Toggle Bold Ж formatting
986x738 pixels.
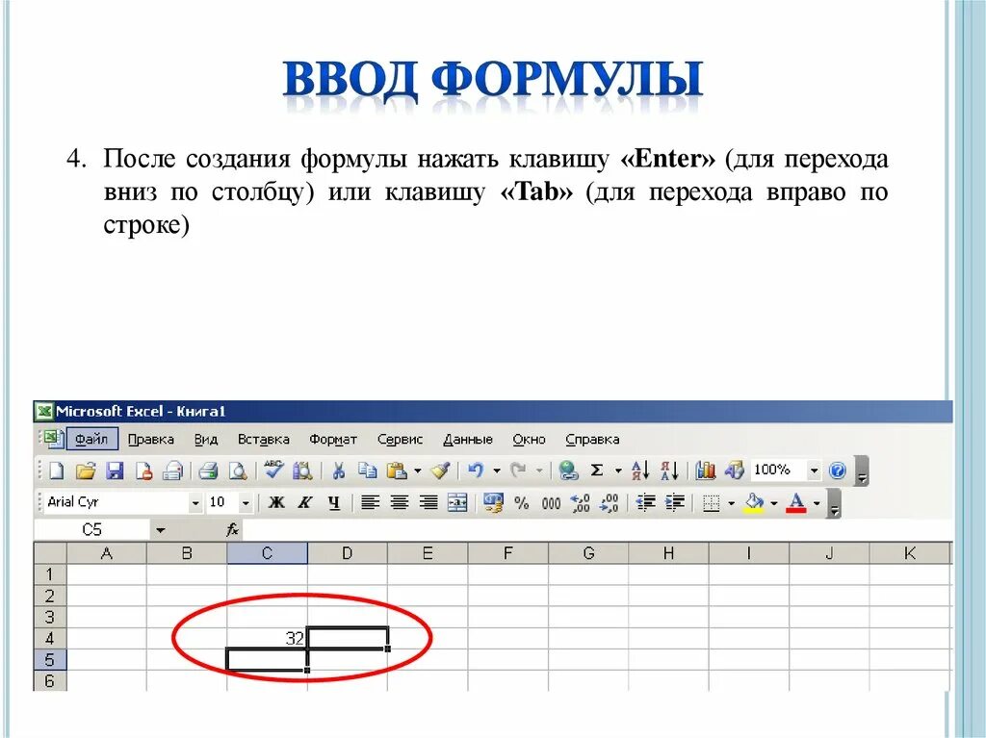[x=276, y=503]
